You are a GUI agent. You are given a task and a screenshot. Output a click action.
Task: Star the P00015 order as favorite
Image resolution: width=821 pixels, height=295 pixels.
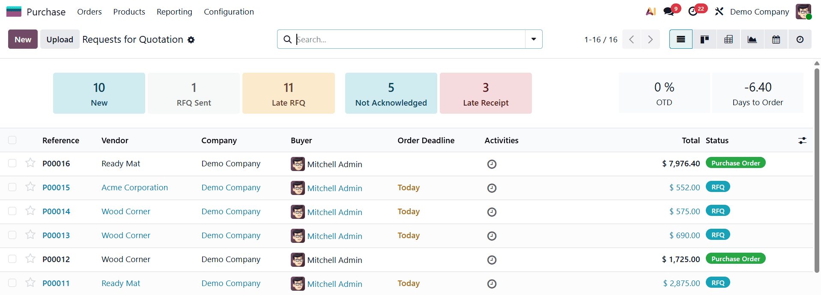(30, 187)
